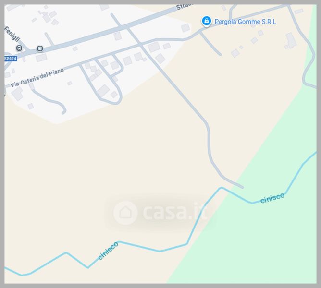Click the Via Osteria del Piano street label
Viewport: 321px width, 288px height.
pos(37,78)
